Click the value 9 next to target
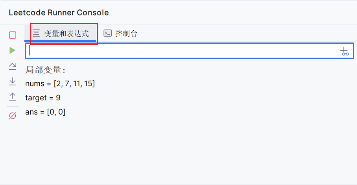Image resolution: width=357 pixels, height=185 pixels. coord(58,98)
